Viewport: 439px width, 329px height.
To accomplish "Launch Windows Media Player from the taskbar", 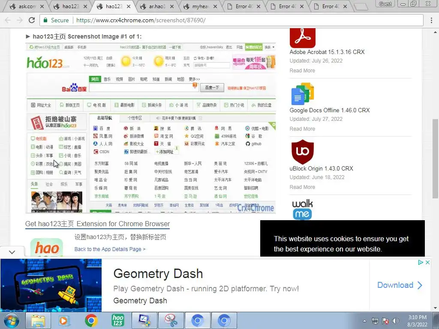I will (x=63, y=320).
